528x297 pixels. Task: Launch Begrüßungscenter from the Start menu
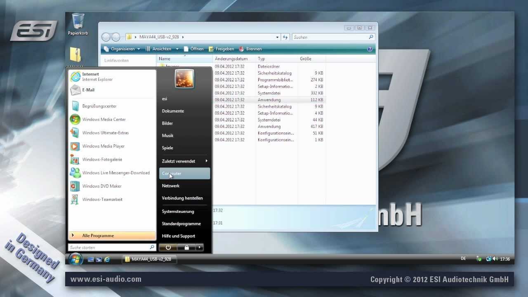(112, 106)
